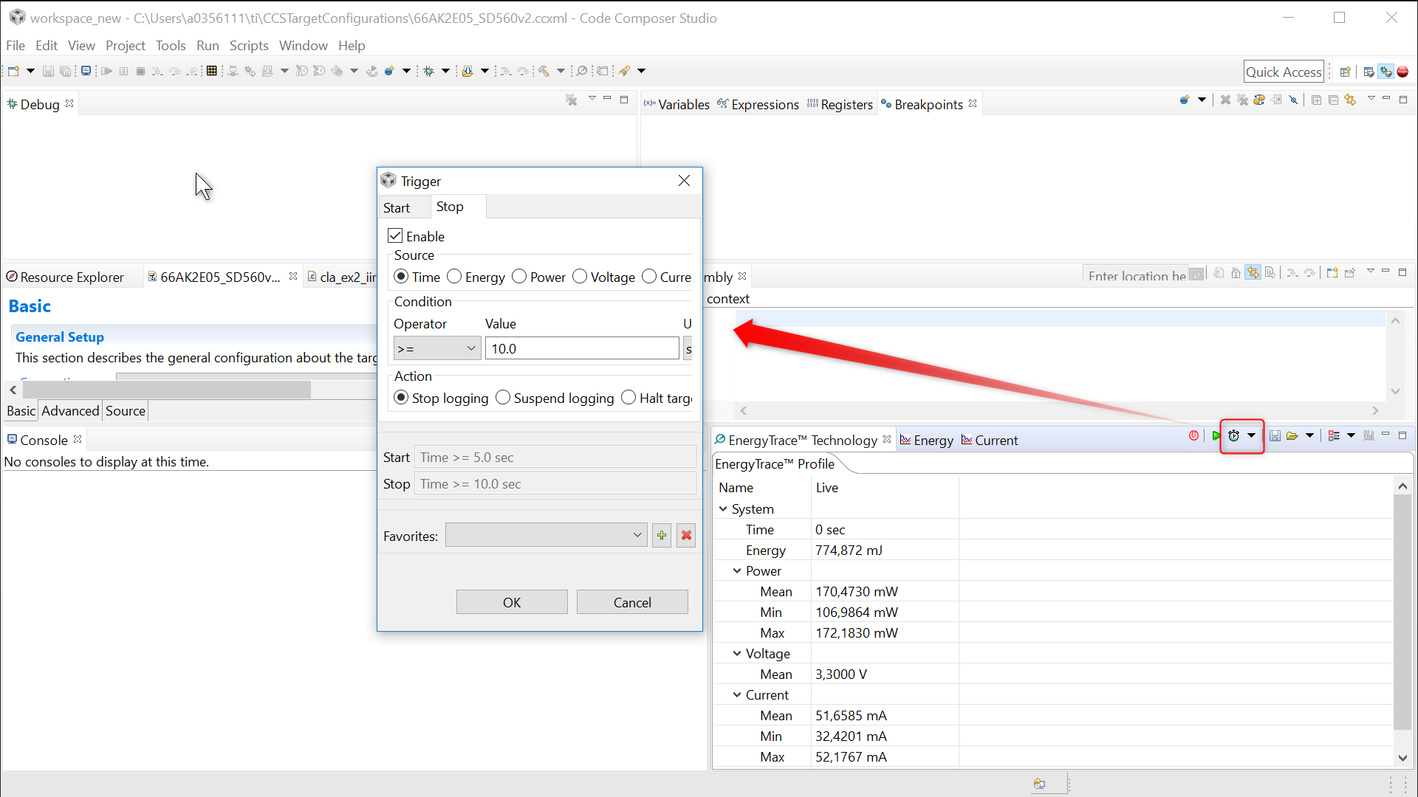
Task: Click the load program toolbar icon
Action: (467, 71)
